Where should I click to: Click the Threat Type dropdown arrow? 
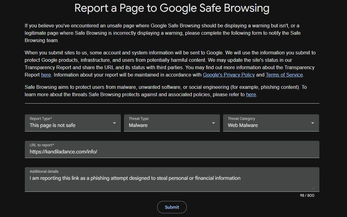[214, 123]
